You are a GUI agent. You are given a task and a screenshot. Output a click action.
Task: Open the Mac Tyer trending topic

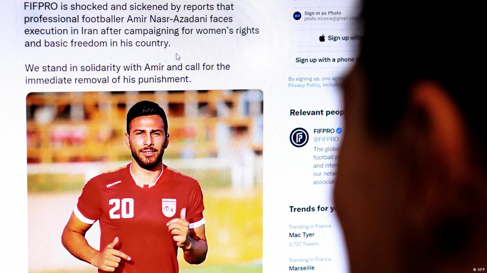click(x=301, y=235)
